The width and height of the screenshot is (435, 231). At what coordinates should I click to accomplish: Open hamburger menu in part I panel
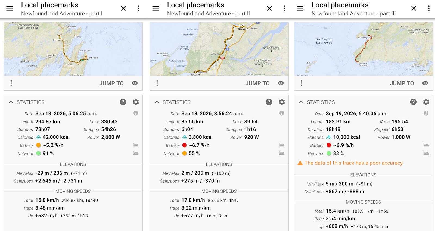pyautogui.click(x=10, y=8)
